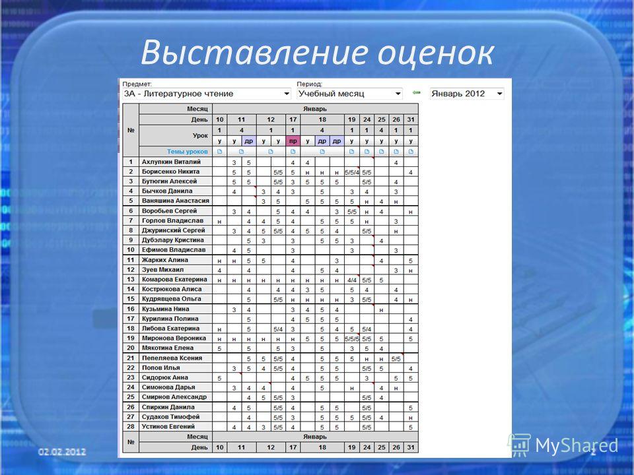Open lesson topic icon for day 17

click(293, 152)
